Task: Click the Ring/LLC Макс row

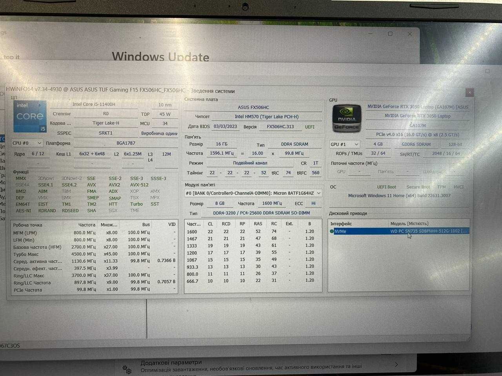Action: (94, 276)
